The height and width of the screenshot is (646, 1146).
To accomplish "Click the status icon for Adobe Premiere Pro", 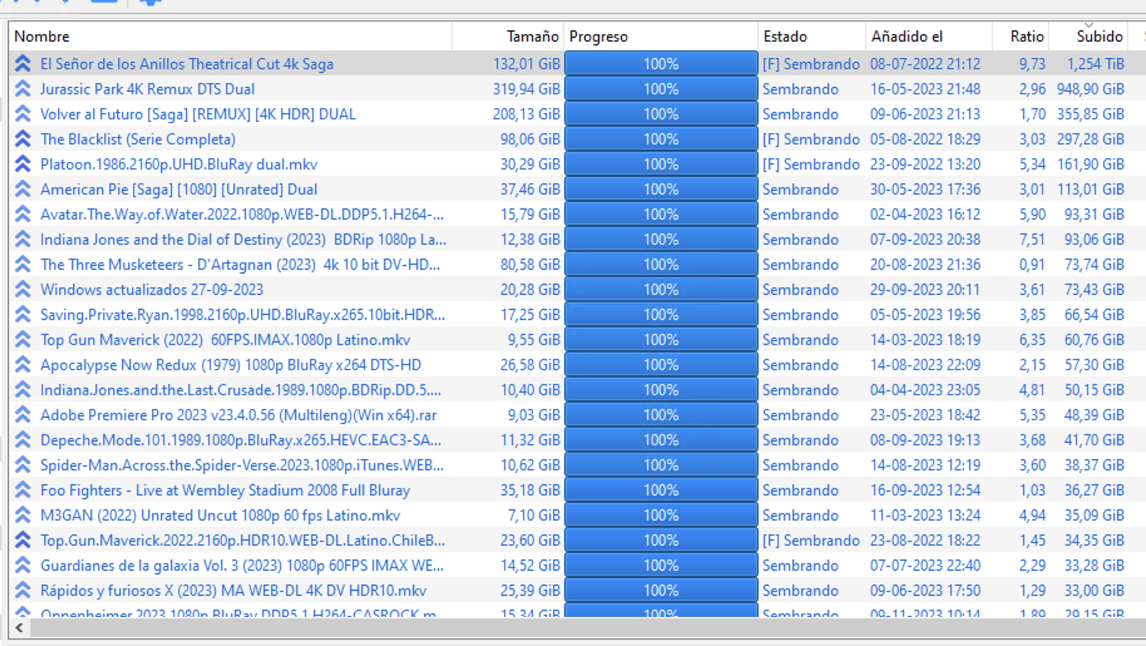I will pos(23,415).
